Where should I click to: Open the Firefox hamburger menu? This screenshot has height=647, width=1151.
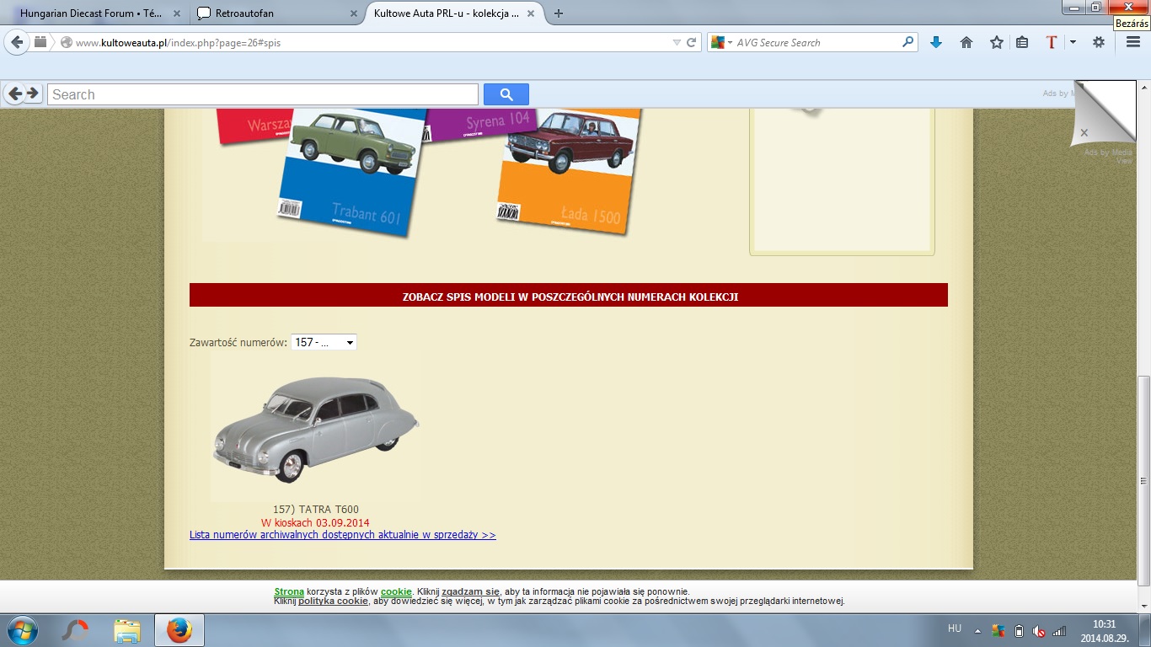coord(1132,42)
